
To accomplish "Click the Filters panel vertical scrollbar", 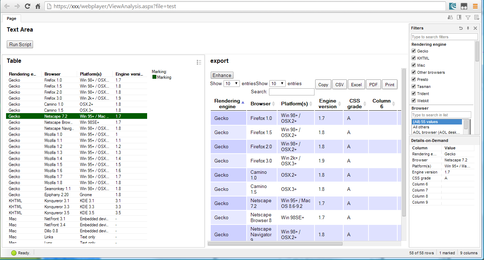I will (x=477, y=51).
